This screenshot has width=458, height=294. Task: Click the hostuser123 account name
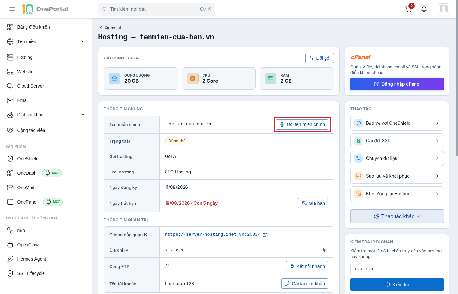point(179,284)
